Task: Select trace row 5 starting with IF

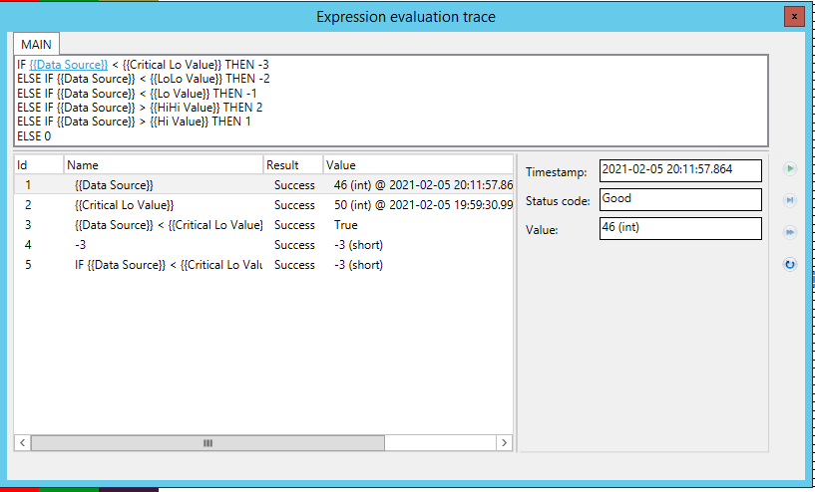Action: 168,265
